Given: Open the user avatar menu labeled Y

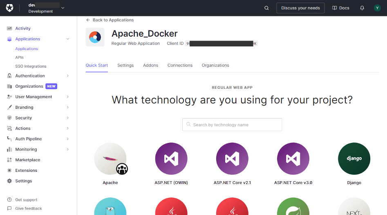Looking at the screenshot, I should coord(377,8).
